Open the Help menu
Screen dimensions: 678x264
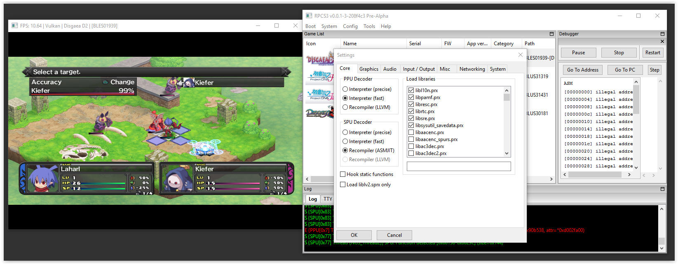coord(386,26)
